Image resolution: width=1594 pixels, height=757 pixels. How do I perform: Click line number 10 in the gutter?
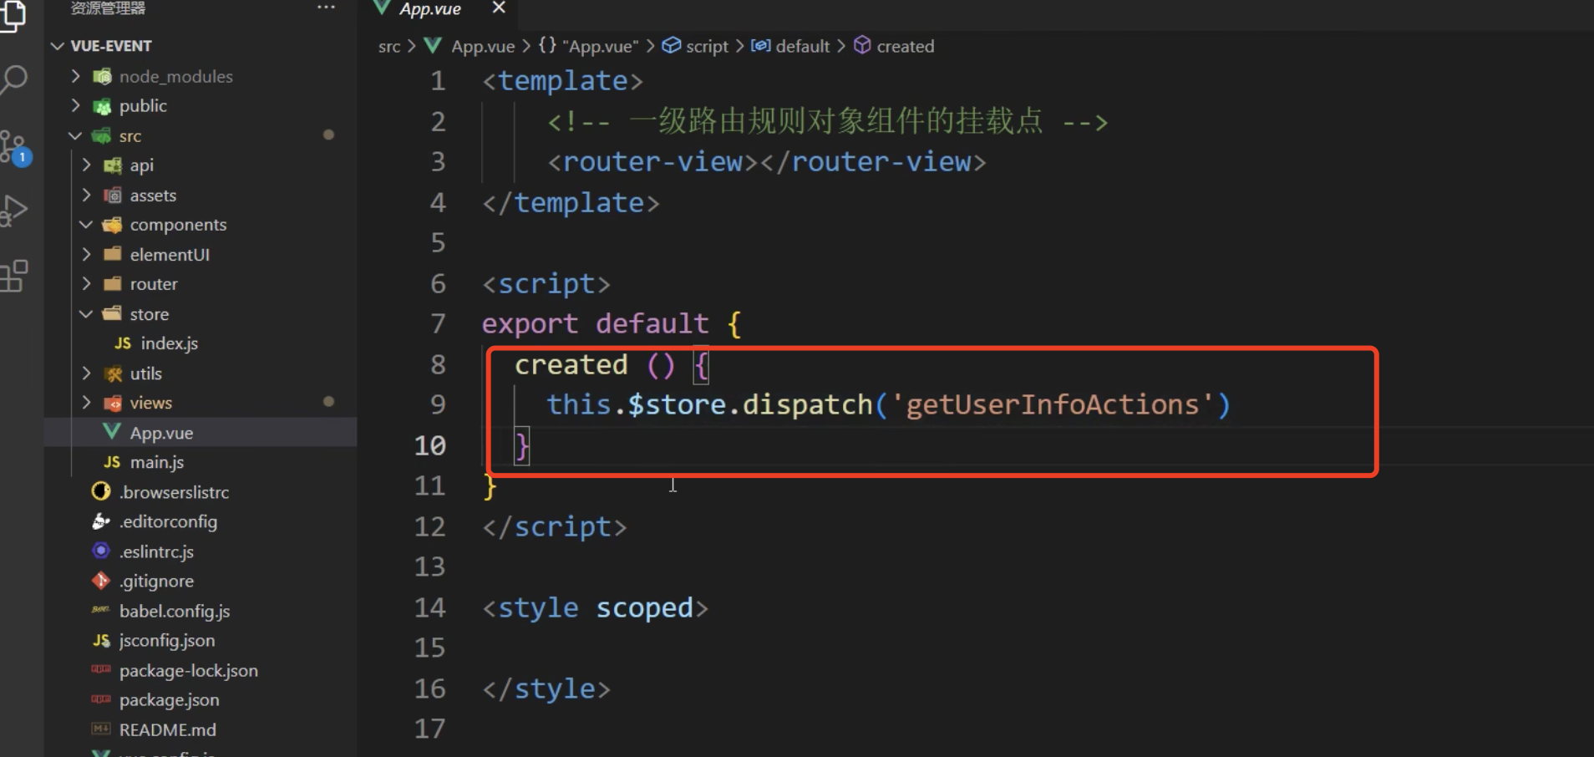coord(430,445)
